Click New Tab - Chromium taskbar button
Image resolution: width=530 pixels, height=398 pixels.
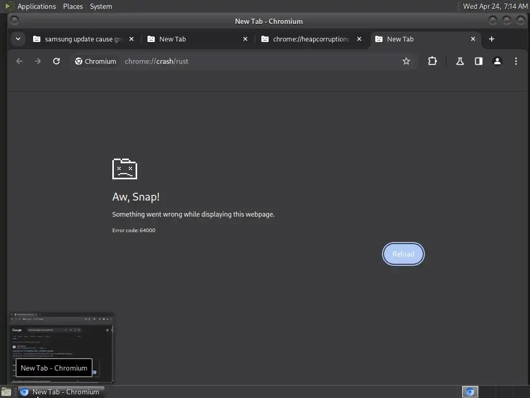pyautogui.click(x=61, y=392)
